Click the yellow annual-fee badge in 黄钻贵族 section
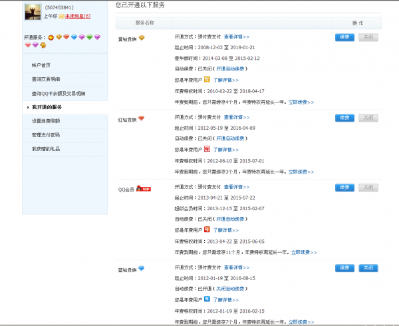The width and height of the screenshot is (399, 326). pyautogui.click(x=207, y=79)
